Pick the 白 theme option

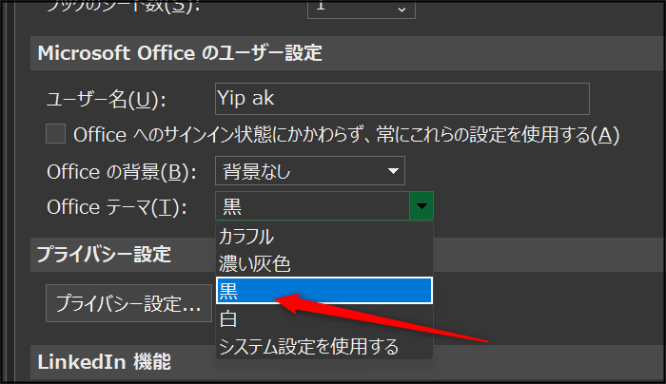click(x=324, y=318)
